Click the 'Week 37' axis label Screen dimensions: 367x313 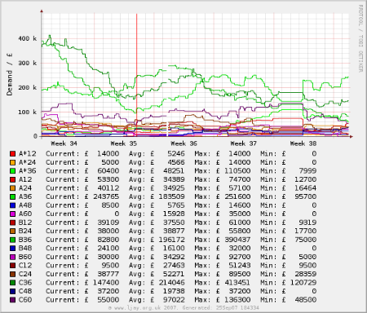(244, 143)
